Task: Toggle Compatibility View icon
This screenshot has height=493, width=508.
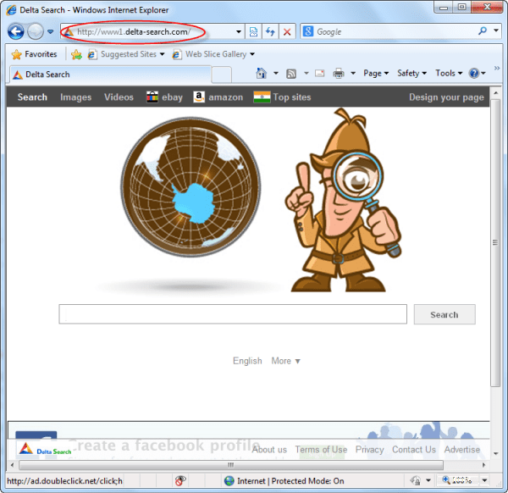Action: (253, 31)
